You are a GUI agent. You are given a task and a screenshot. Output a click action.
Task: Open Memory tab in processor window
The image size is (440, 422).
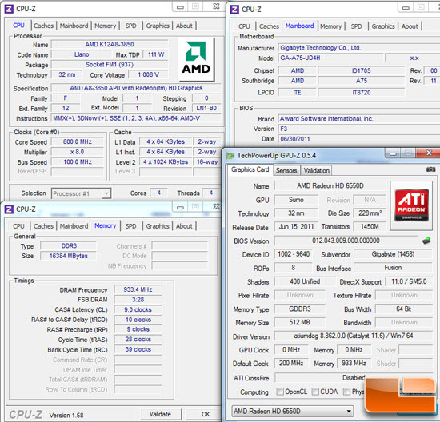pyautogui.click(x=106, y=26)
